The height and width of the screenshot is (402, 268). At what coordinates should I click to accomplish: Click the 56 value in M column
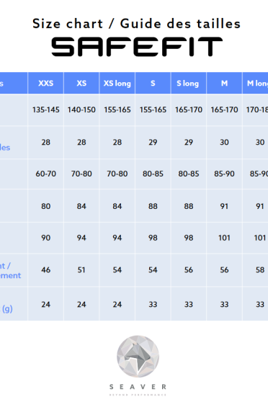click(224, 270)
